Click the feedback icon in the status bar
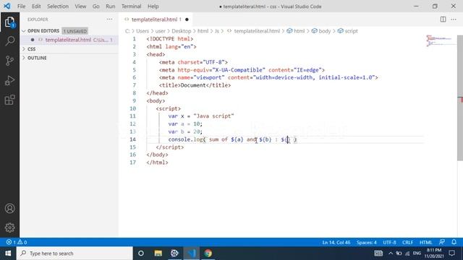Image resolution: width=463 pixels, height=260 pixels. click(x=442, y=242)
